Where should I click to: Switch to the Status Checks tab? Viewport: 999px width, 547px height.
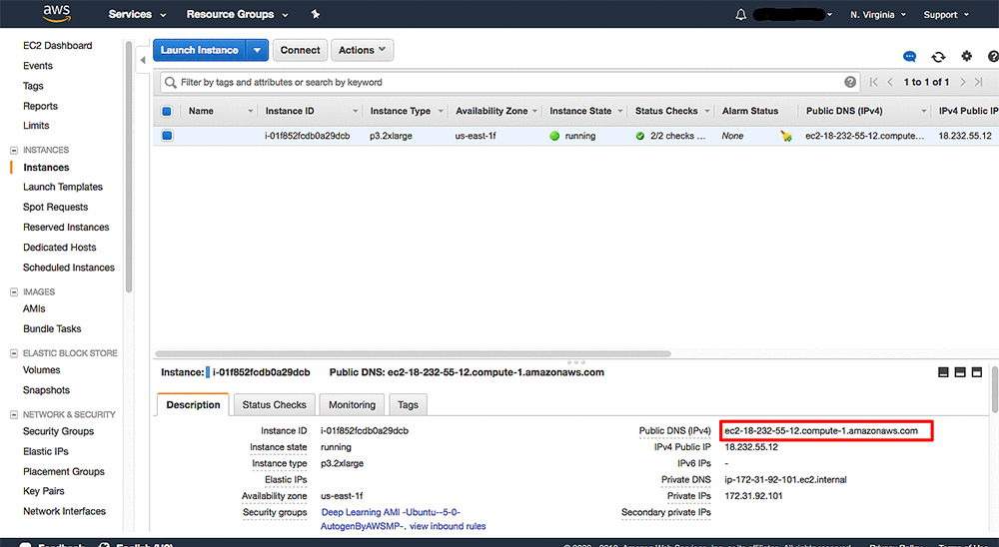coord(274,405)
